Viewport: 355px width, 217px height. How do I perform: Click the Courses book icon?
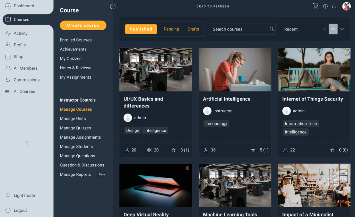pyautogui.click(x=8, y=19)
